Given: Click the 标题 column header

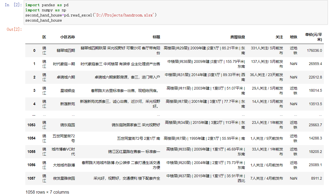Looking at the screenshot, I should (156, 37).
